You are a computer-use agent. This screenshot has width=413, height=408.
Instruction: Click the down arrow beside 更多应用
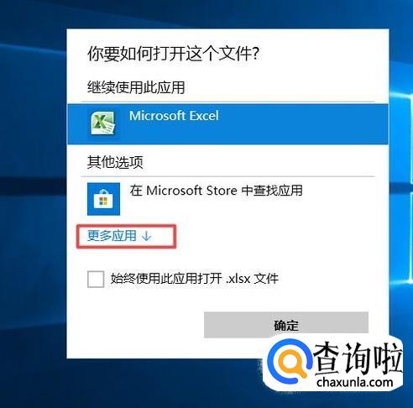tap(146, 237)
